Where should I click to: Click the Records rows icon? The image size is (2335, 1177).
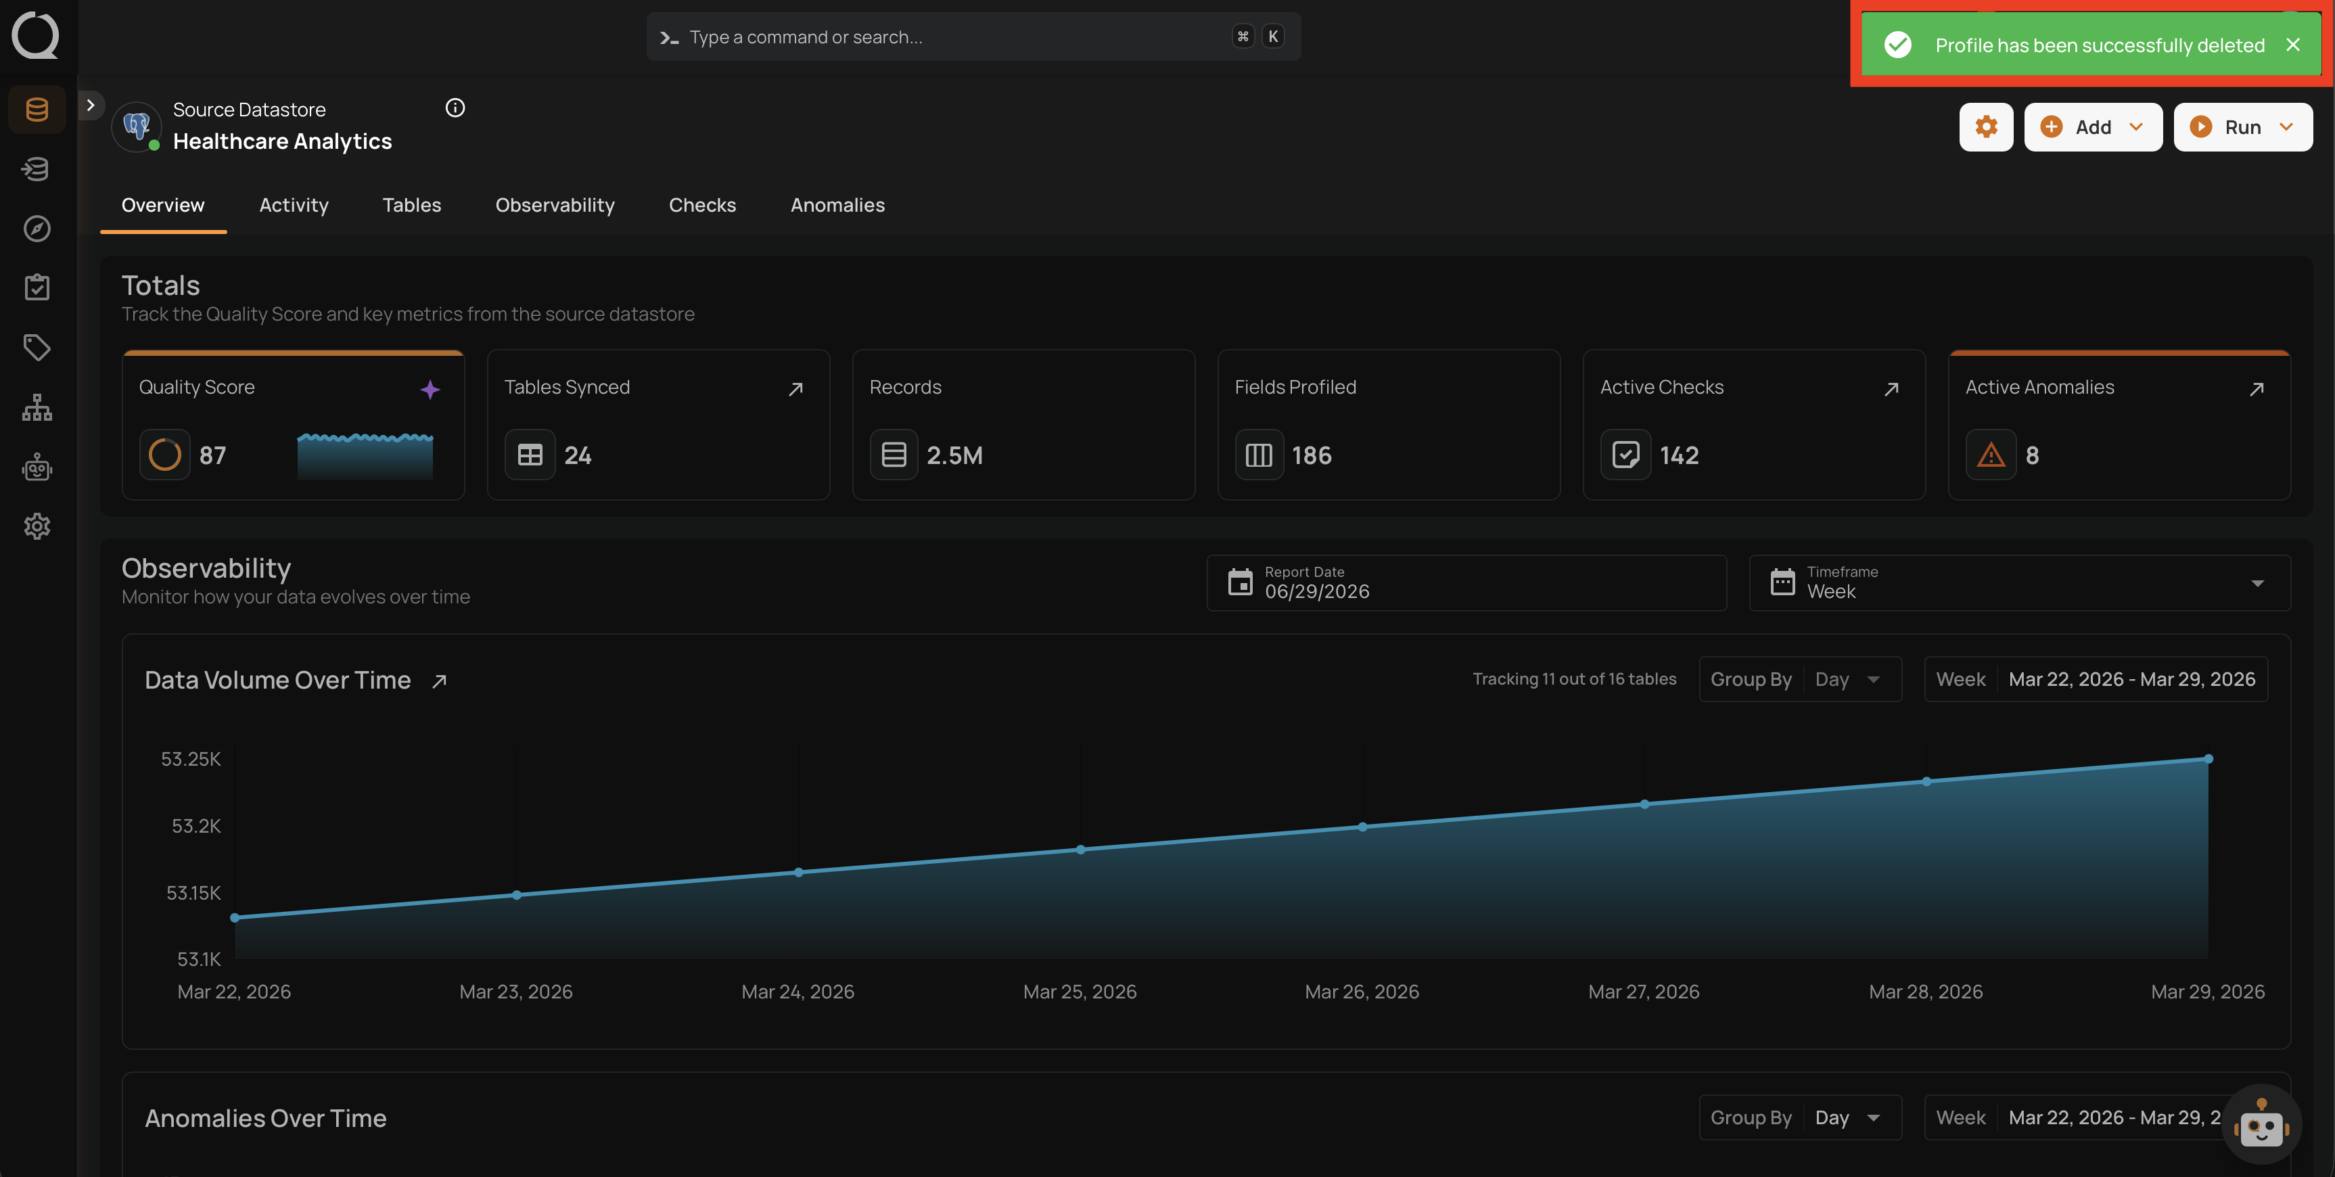[x=894, y=455]
